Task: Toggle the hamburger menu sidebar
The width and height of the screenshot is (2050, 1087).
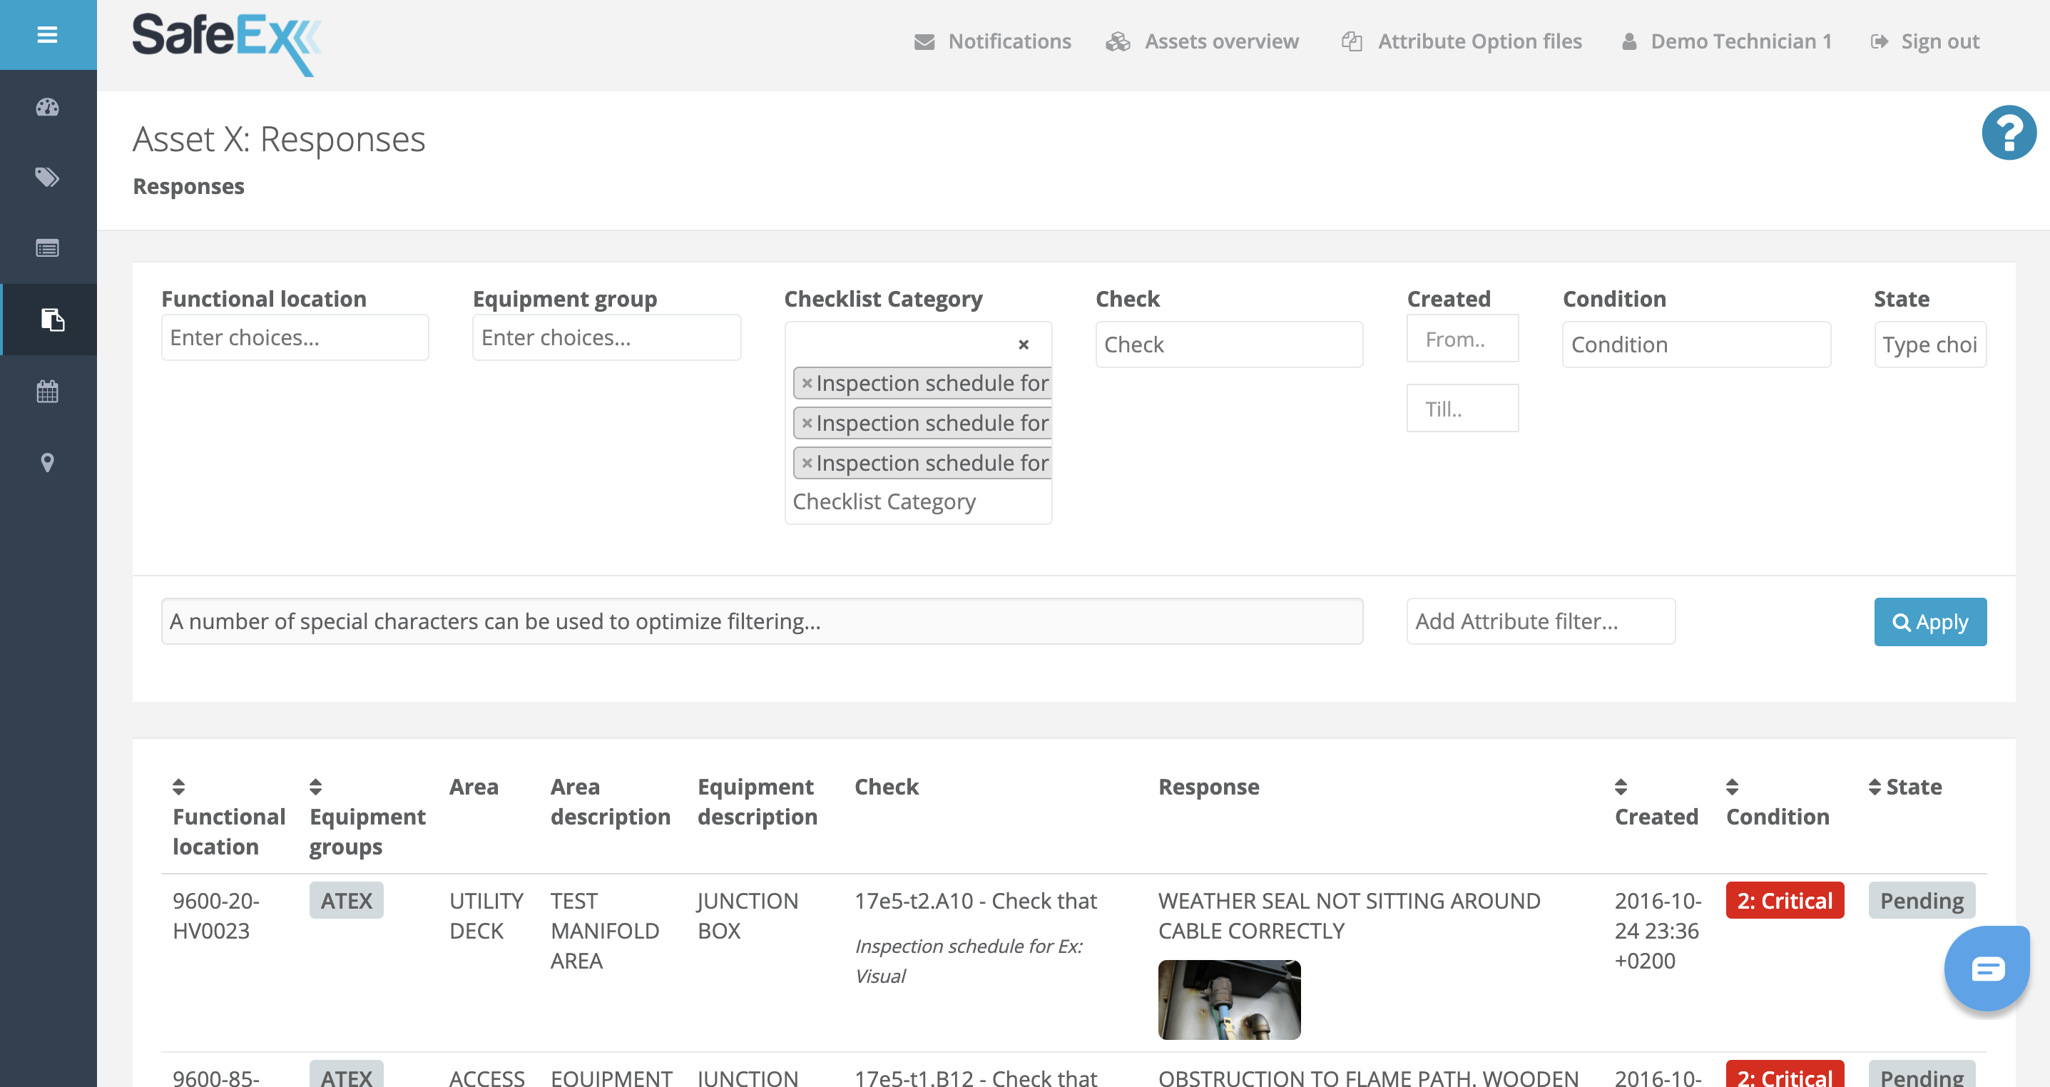Action: pos(47,35)
